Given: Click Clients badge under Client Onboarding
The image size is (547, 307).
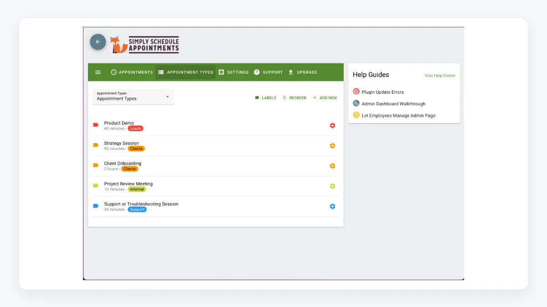Looking at the screenshot, I should 129,169.
